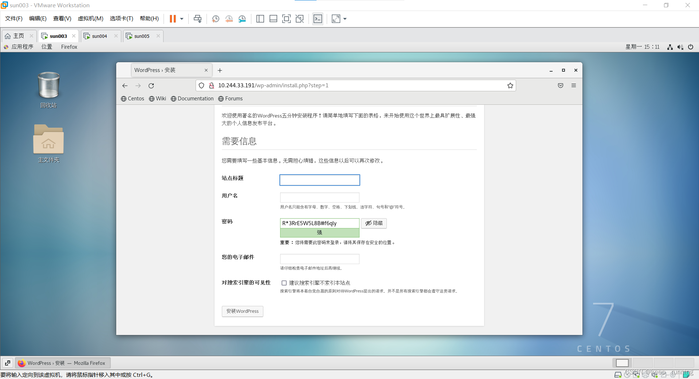This screenshot has height=379, width=699.
Task: Go back in Firefox
Action: pos(125,85)
